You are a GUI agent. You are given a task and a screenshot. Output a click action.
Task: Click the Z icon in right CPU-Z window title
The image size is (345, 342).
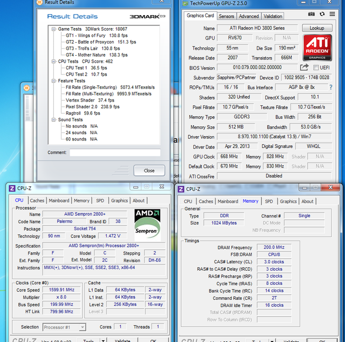(x=181, y=189)
